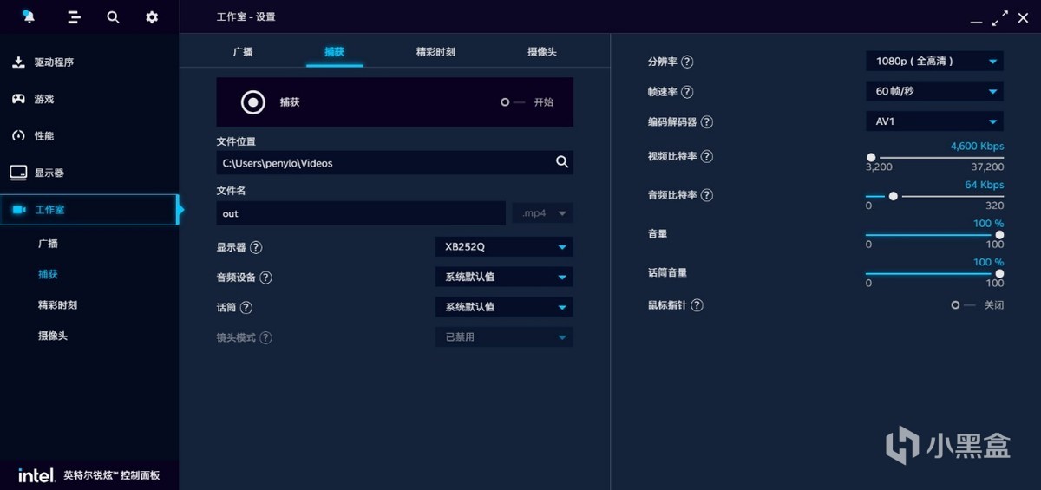Screen dimensions: 1041x490
Task: Click the 话筒音量 slider handle
Action: pos(999,273)
